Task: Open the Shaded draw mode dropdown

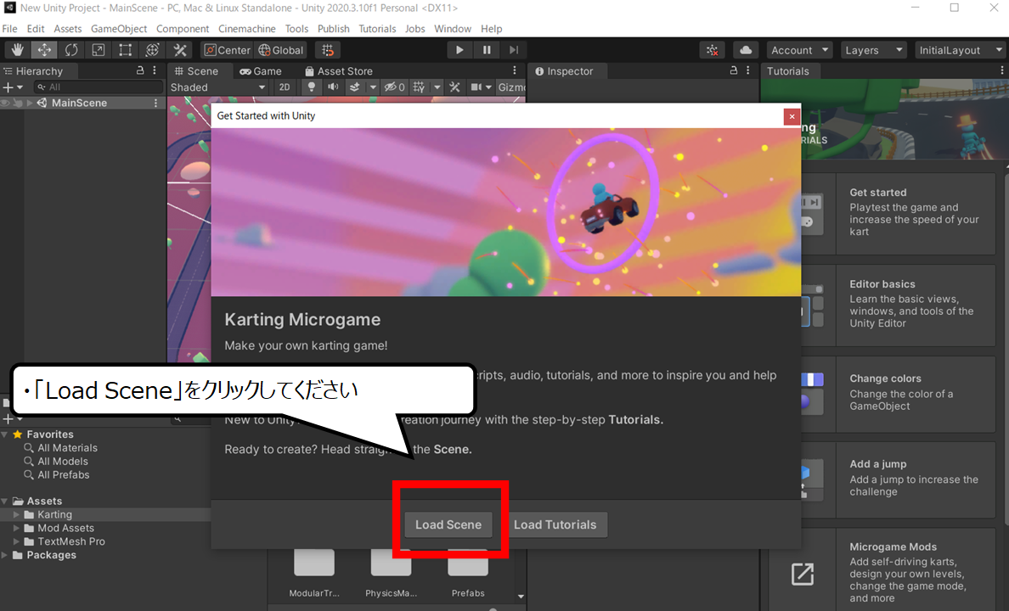Action: (x=217, y=87)
